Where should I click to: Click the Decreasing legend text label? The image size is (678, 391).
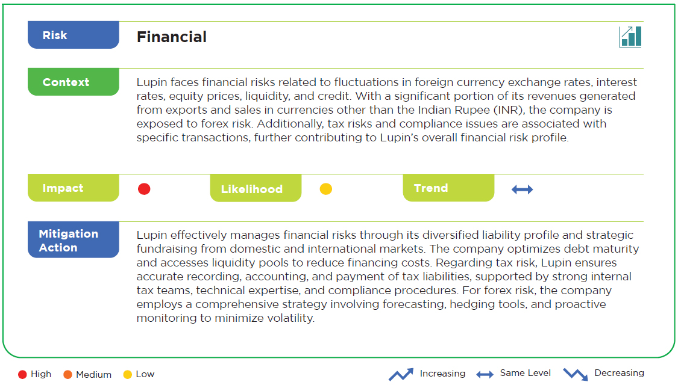[619, 373]
